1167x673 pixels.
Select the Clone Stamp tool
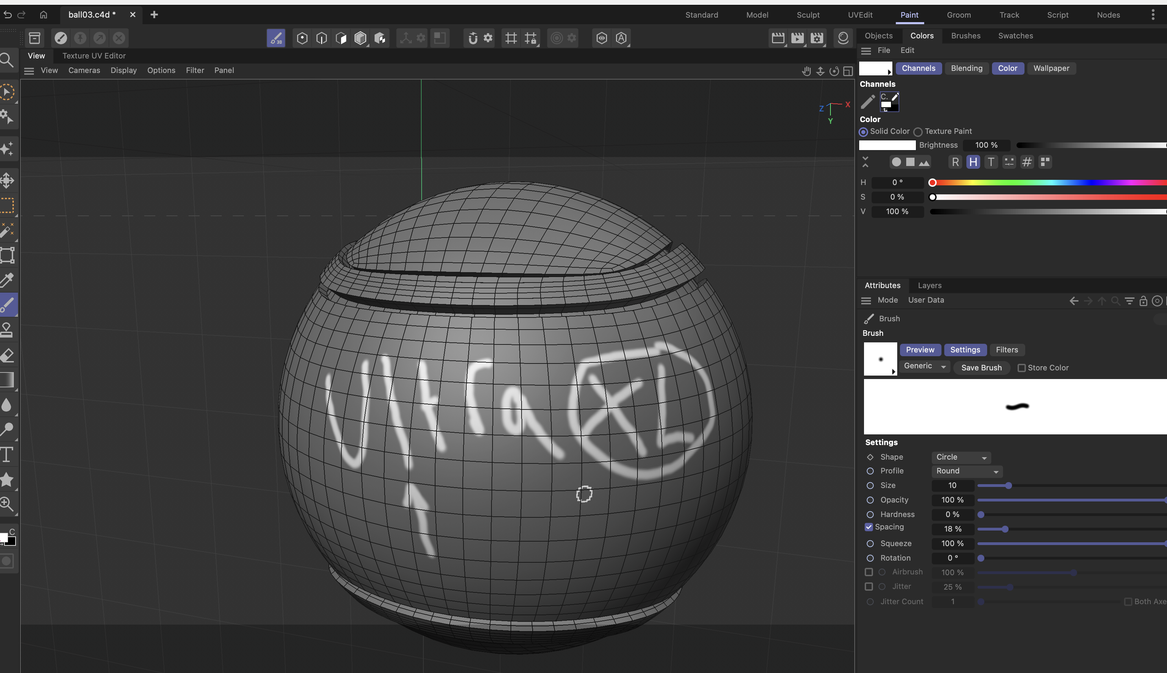[7, 330]
